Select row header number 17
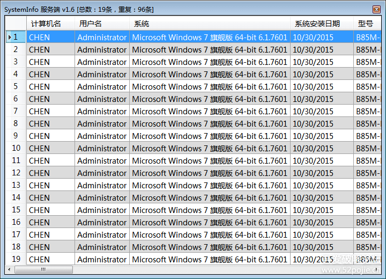Viewport: 386px width, 279px height. [x=16, y=234]
